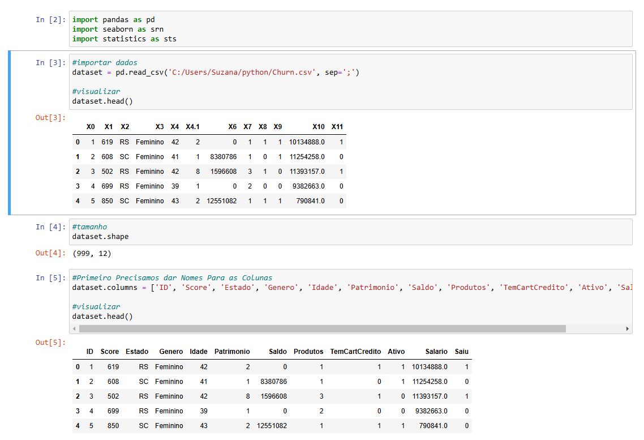Select the In [4] cell prompt
The image size is (644, 440).
click(50, 227)
